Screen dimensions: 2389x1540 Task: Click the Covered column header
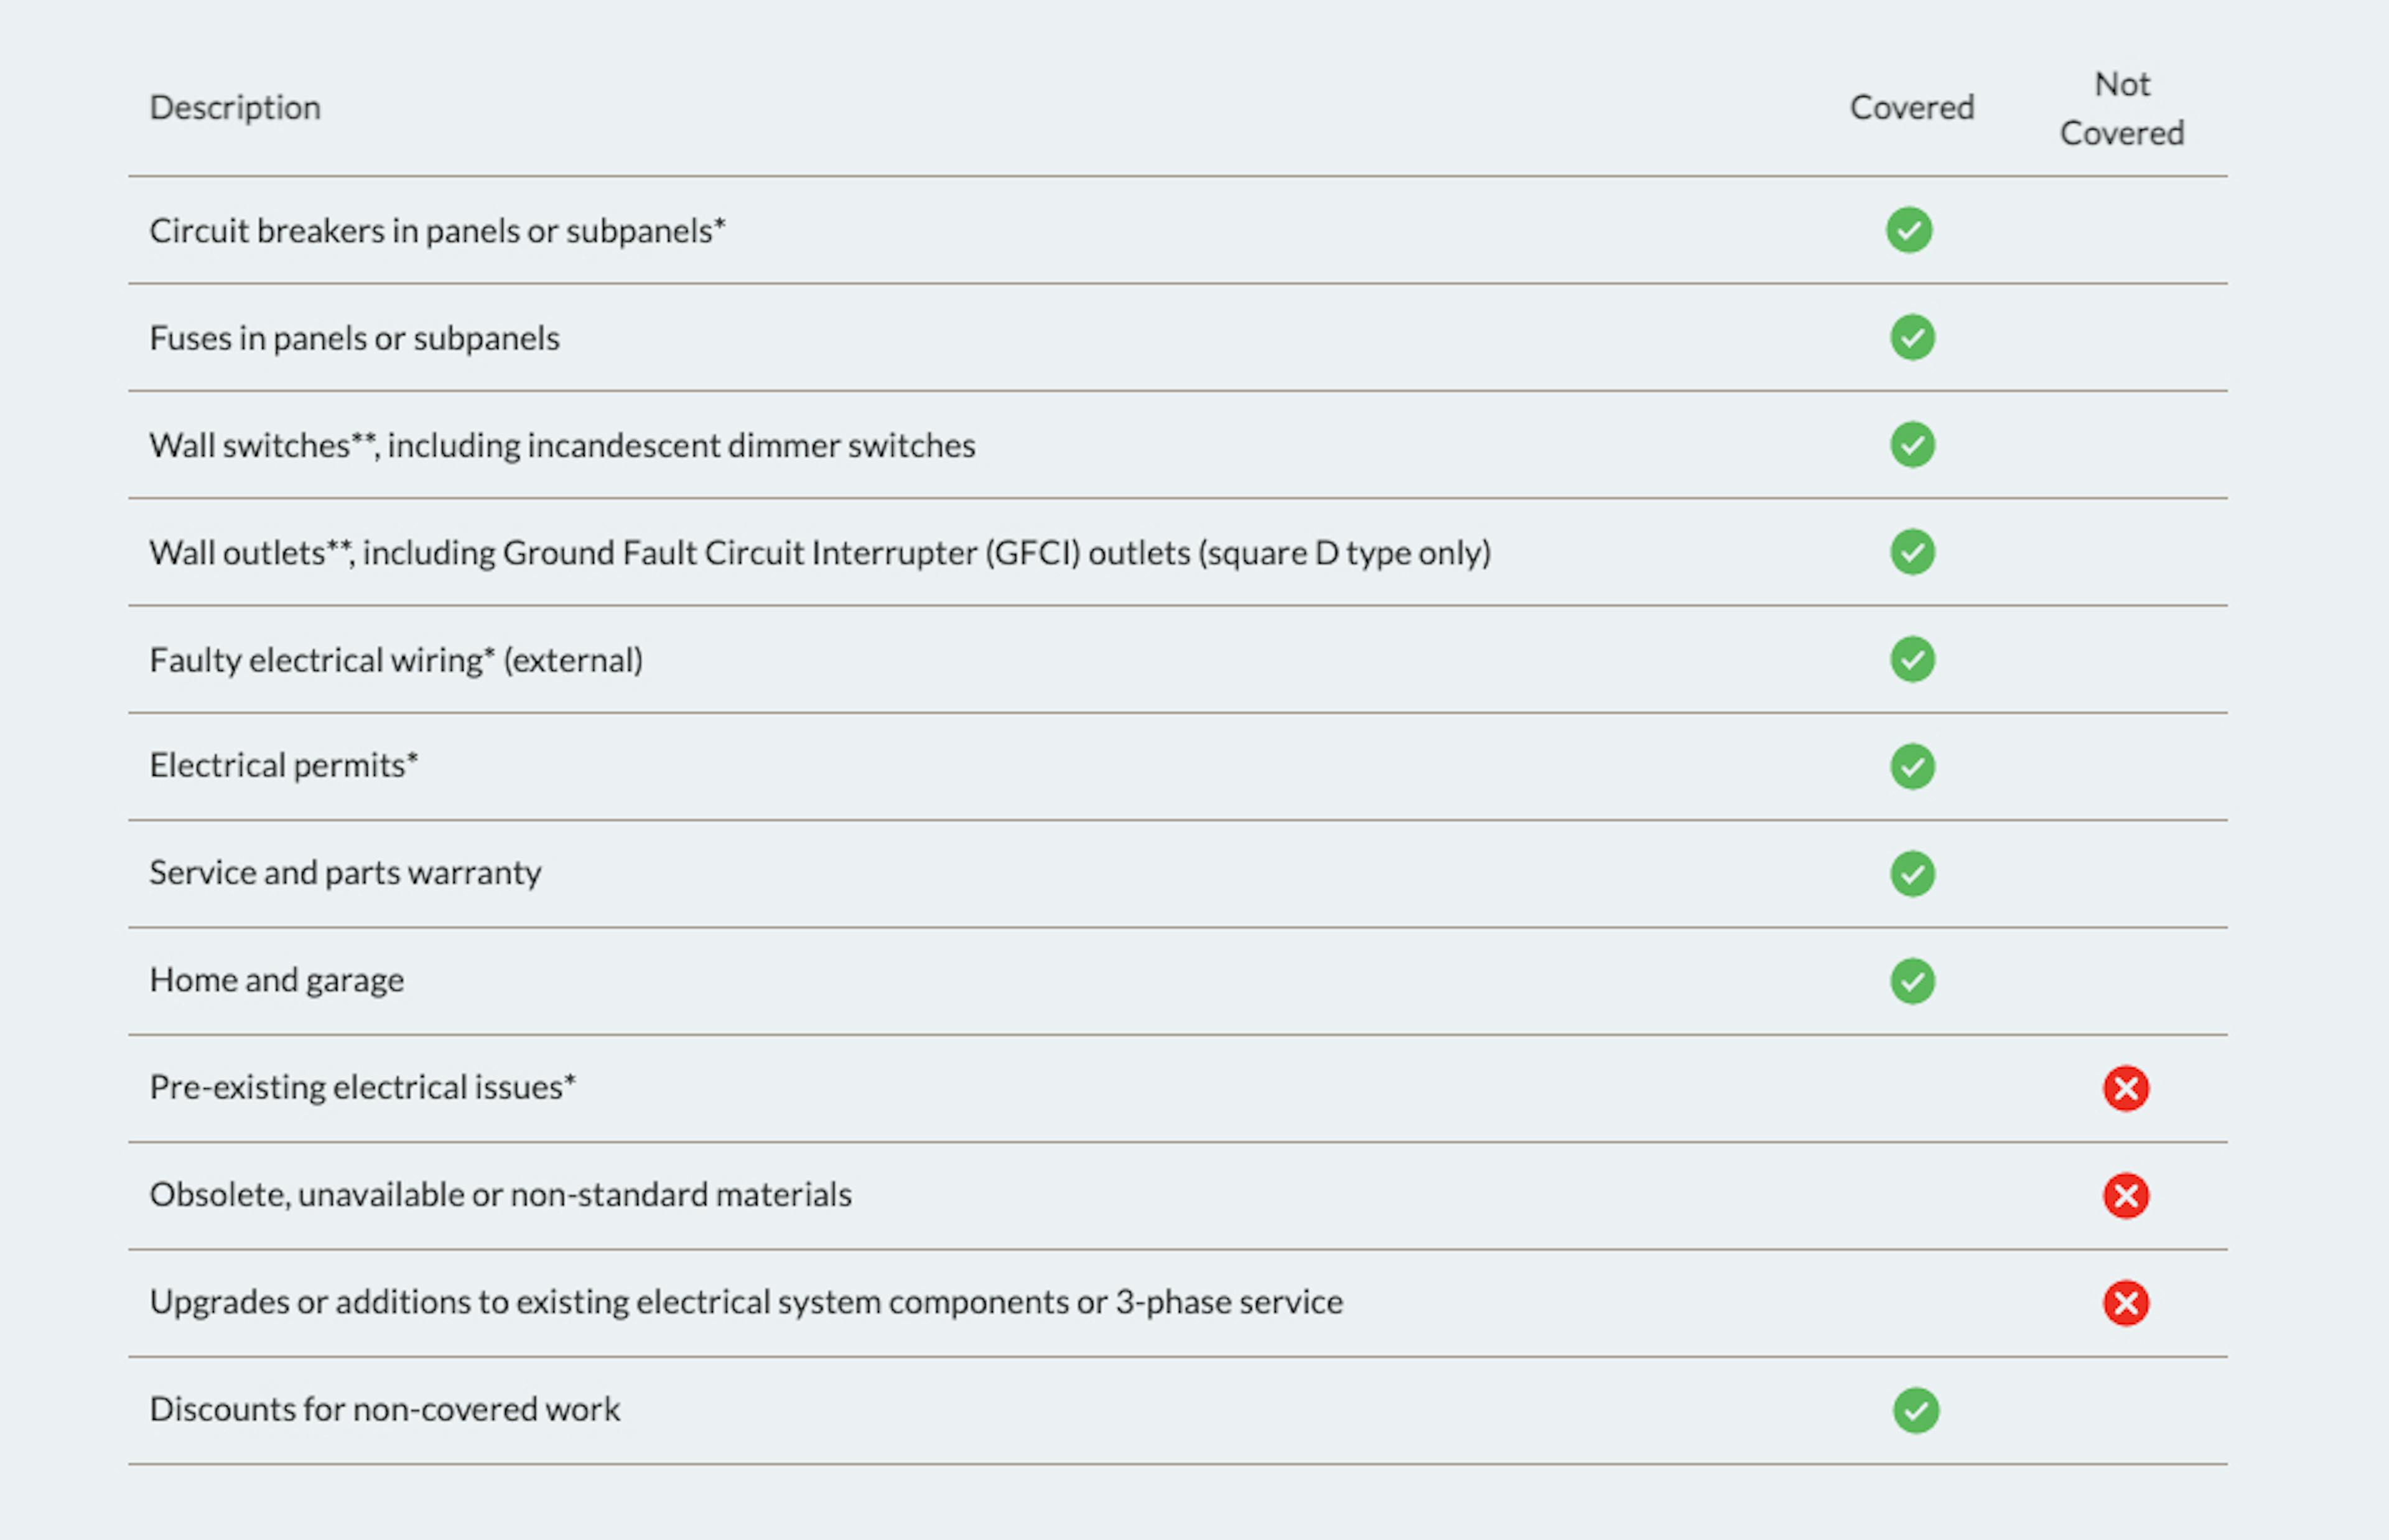(1911, 108)
